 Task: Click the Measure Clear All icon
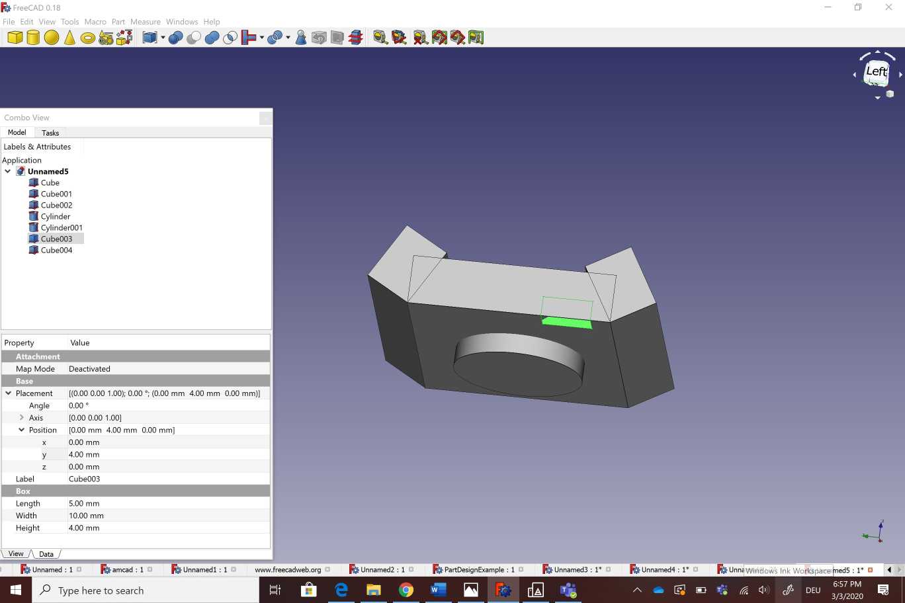tap(421, 38)
